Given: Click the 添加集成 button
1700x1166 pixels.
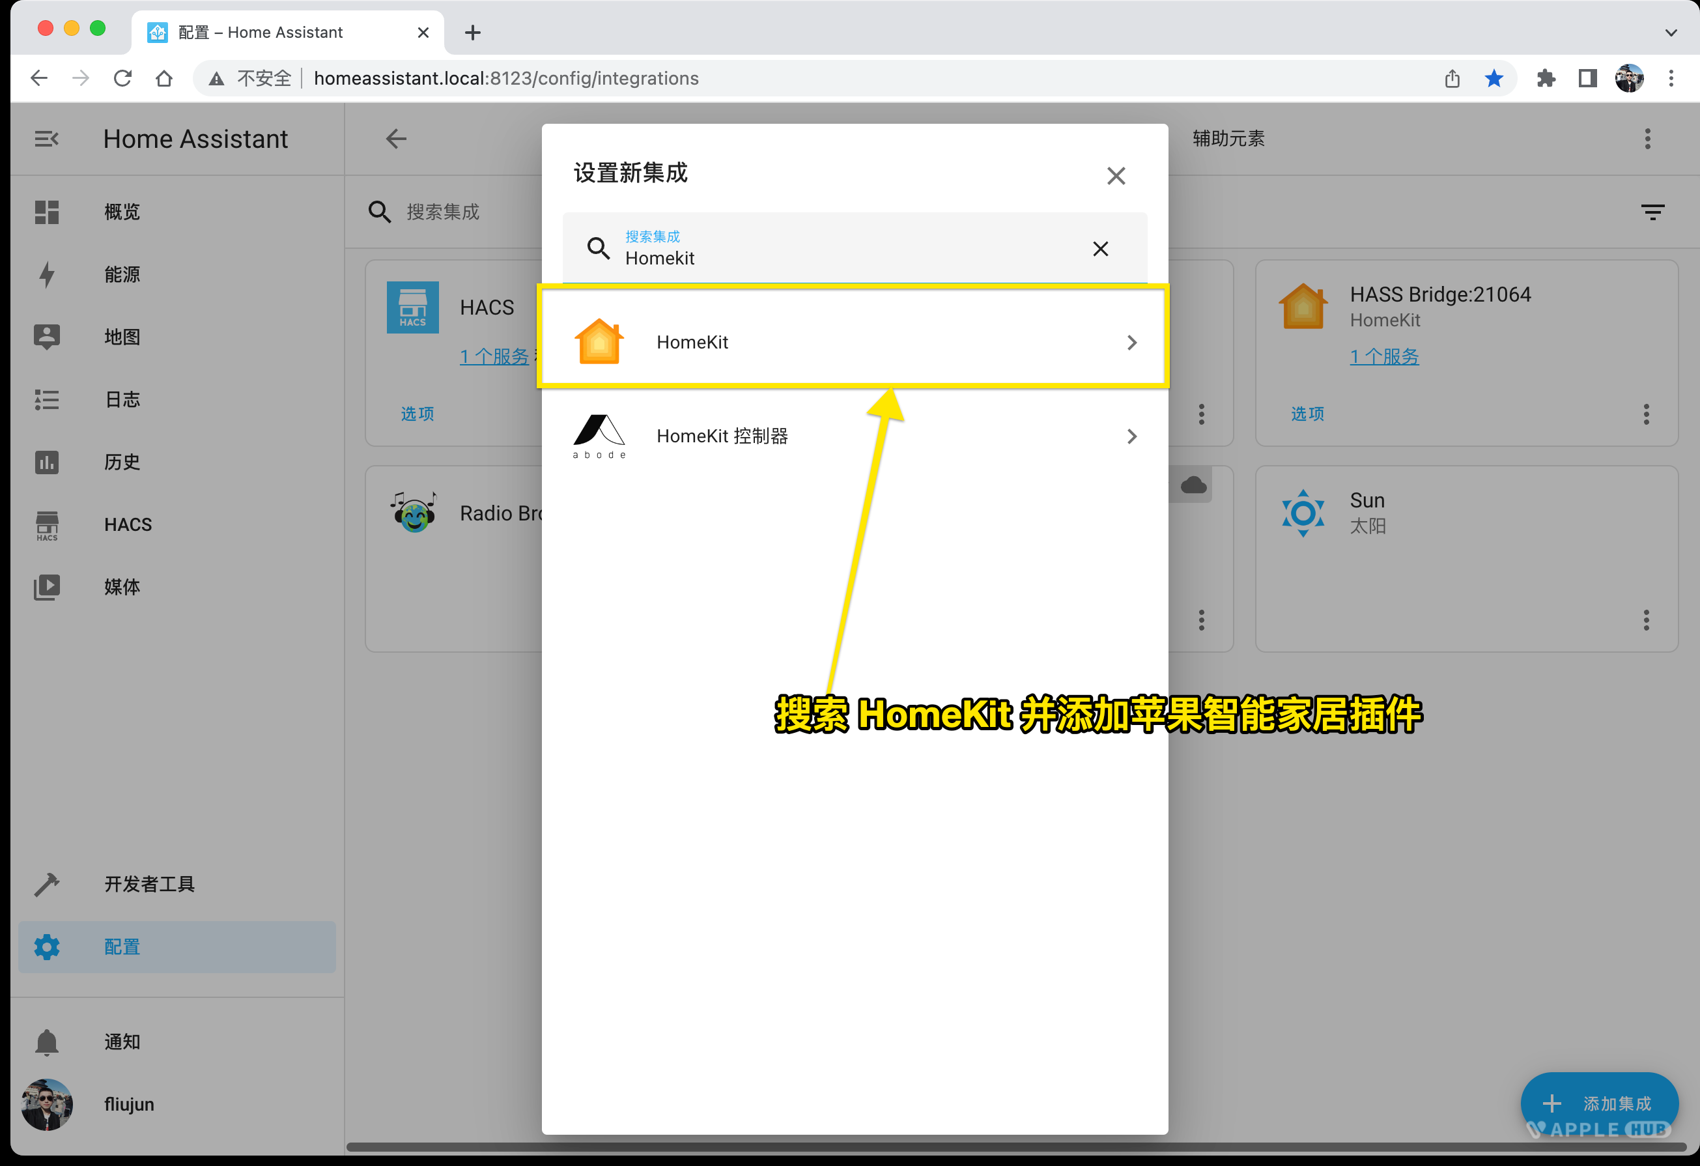Looking at the screenshot, I should click(x=1599, y=1102).
